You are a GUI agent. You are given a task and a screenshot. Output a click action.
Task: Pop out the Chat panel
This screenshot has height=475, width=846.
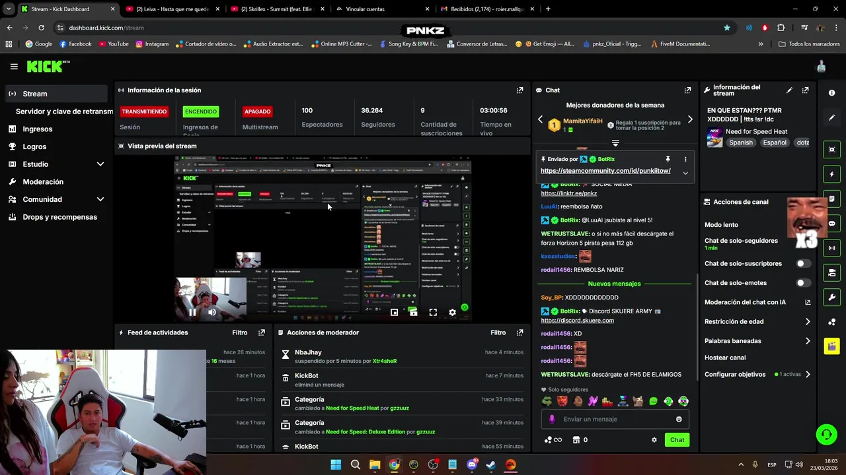point(687,90)
